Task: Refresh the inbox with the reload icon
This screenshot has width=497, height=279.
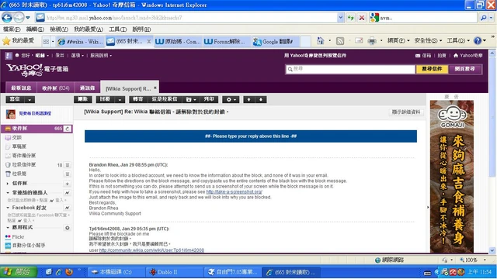Action: coord(68,129)
